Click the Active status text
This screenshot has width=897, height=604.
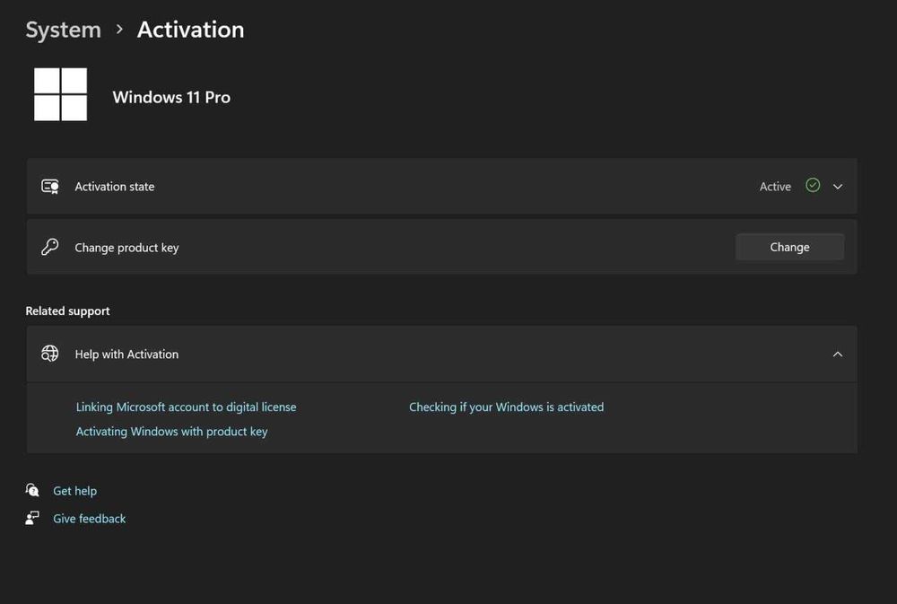pos(775,187)
